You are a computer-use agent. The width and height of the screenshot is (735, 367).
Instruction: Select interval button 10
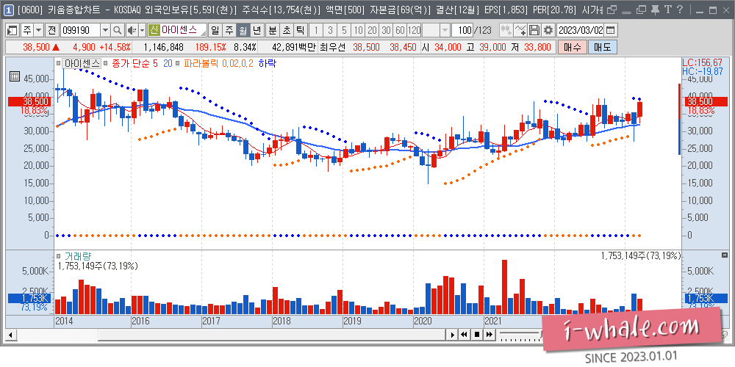point(359,30)
